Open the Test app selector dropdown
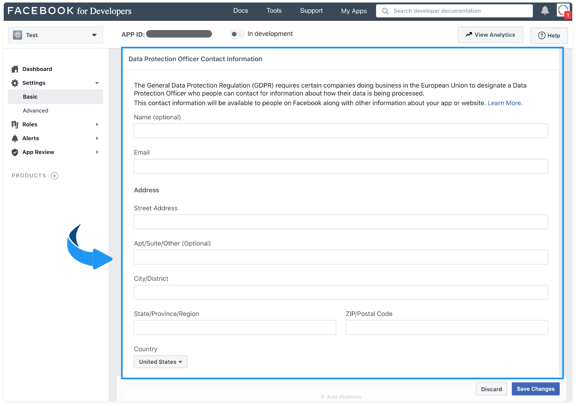 pos(56,35)
